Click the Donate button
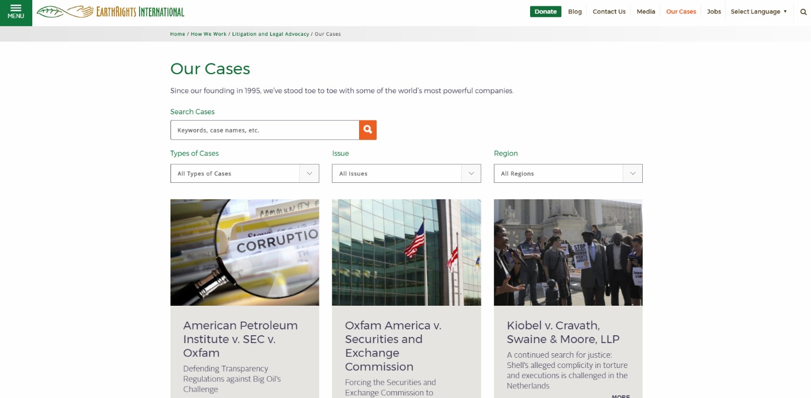Image resolution: width=811 pixels, height=398 pixels. (x=545, y=11)
